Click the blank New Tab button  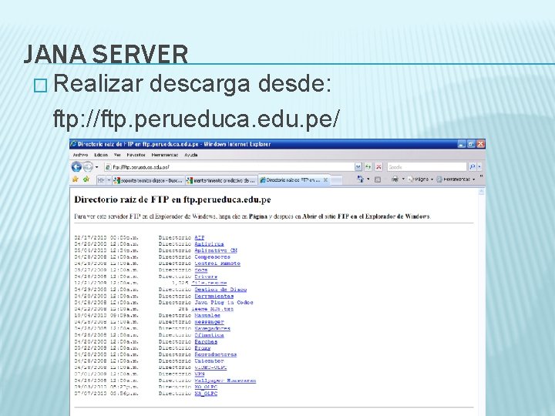pos(337,180)
